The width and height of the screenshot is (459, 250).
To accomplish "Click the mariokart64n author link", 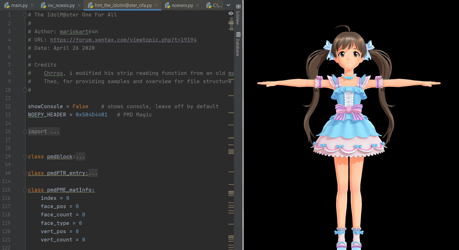I will pyautogui.click(x=79, y=31).
